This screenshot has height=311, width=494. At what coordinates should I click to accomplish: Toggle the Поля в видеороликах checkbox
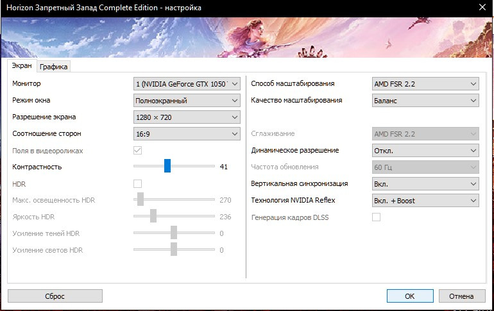[x=137, y=150]
